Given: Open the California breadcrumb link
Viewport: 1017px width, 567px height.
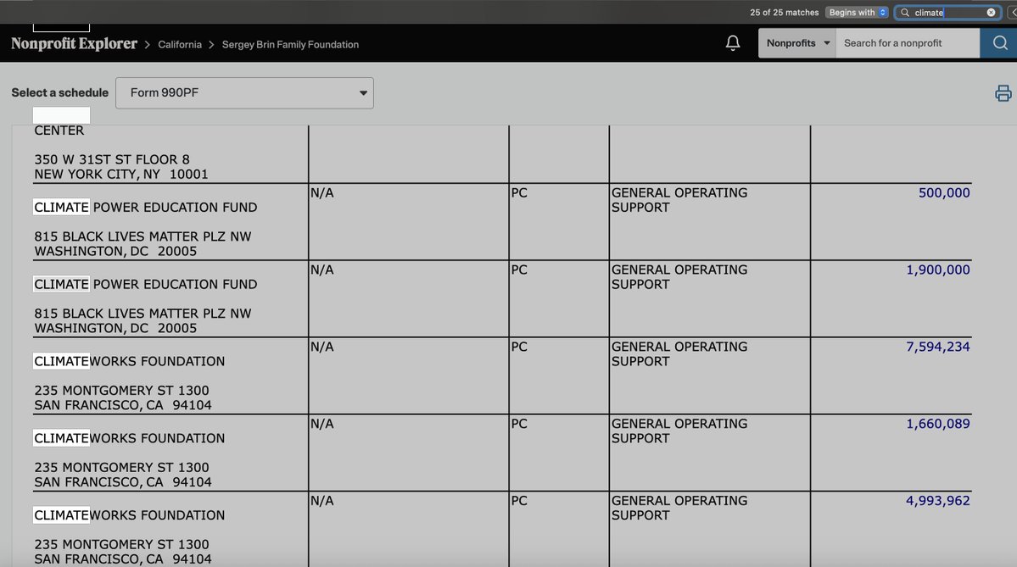Looking at the screenshot, I should 180,44.
